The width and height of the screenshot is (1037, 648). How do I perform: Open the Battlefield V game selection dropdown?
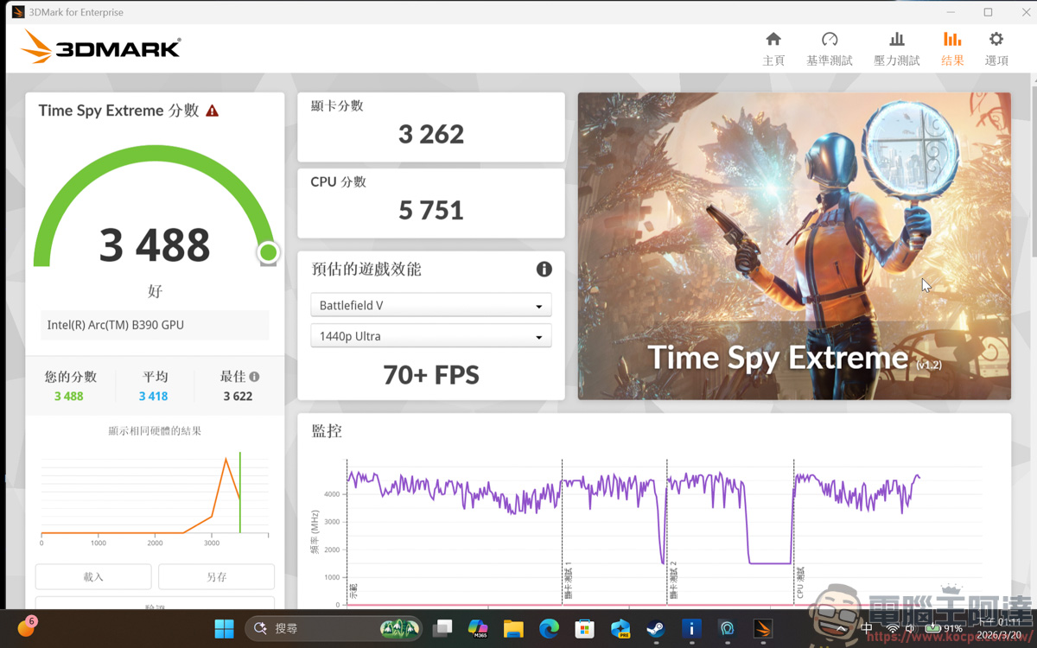[x=430, y=304]
